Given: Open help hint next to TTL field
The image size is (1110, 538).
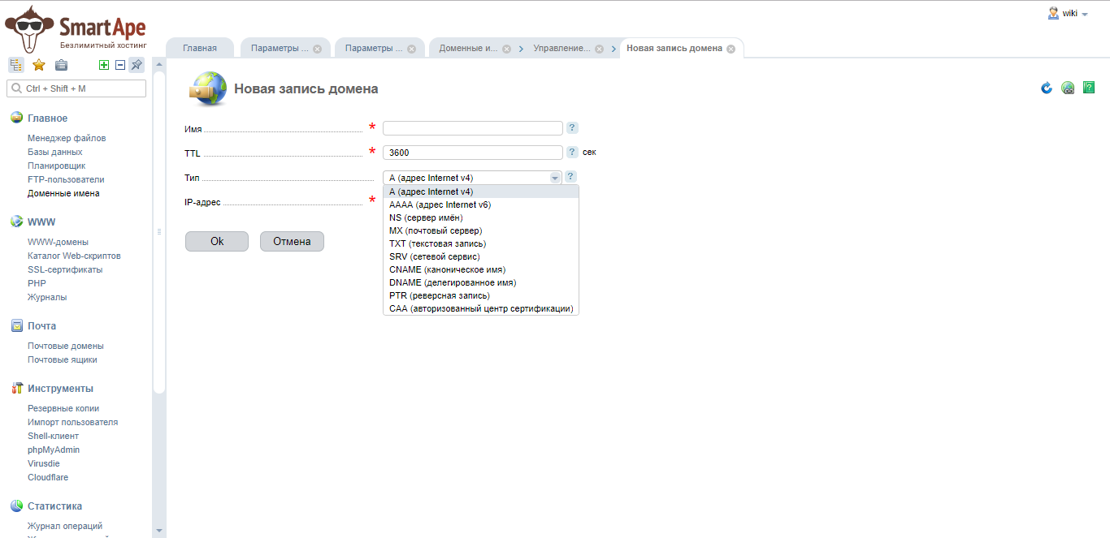Looking at the screenshot, I should 572,152.
